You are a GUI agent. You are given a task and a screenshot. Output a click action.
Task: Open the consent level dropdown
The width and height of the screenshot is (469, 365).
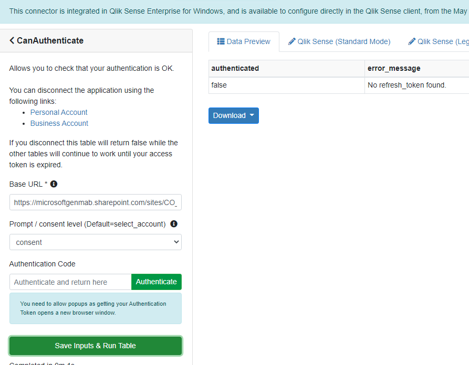(96, 242)
